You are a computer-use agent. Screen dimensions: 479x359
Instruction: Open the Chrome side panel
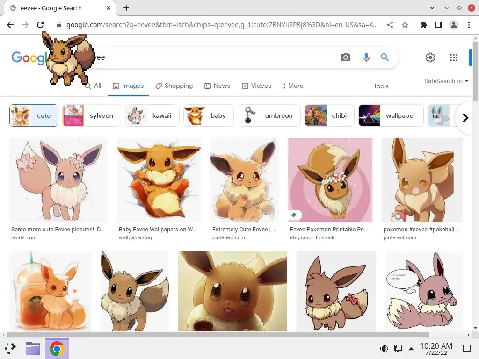pyautogui.click(x=439, y=25)
